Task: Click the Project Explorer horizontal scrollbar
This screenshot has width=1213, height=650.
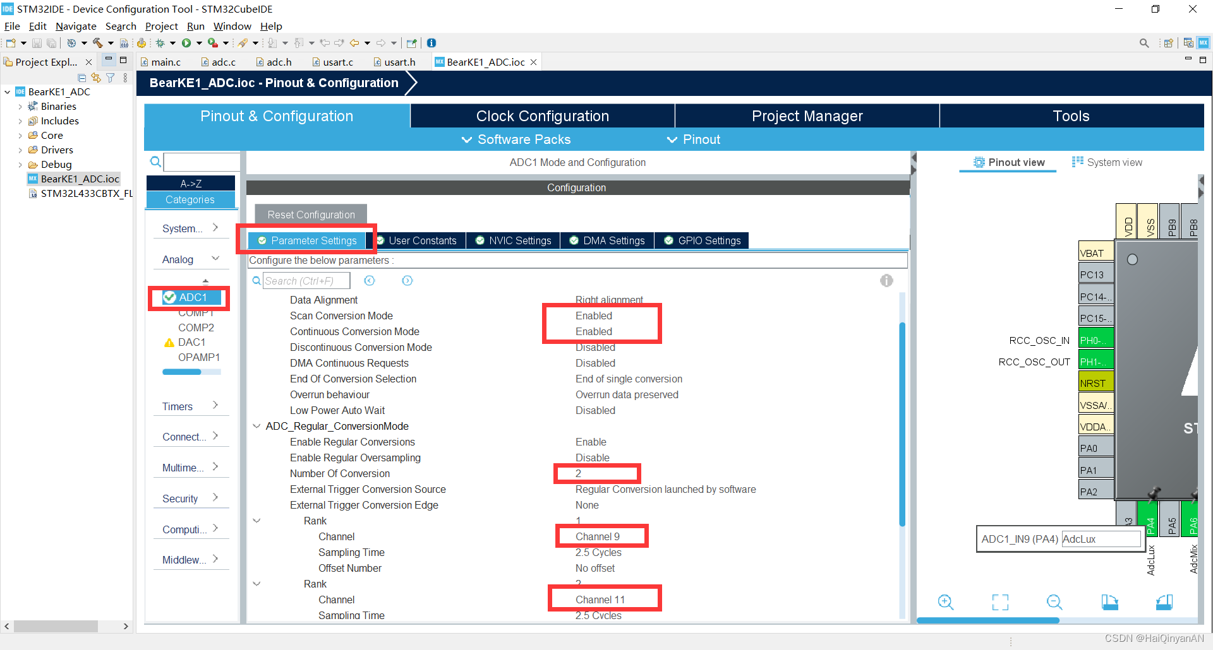Action: point(56,626)
